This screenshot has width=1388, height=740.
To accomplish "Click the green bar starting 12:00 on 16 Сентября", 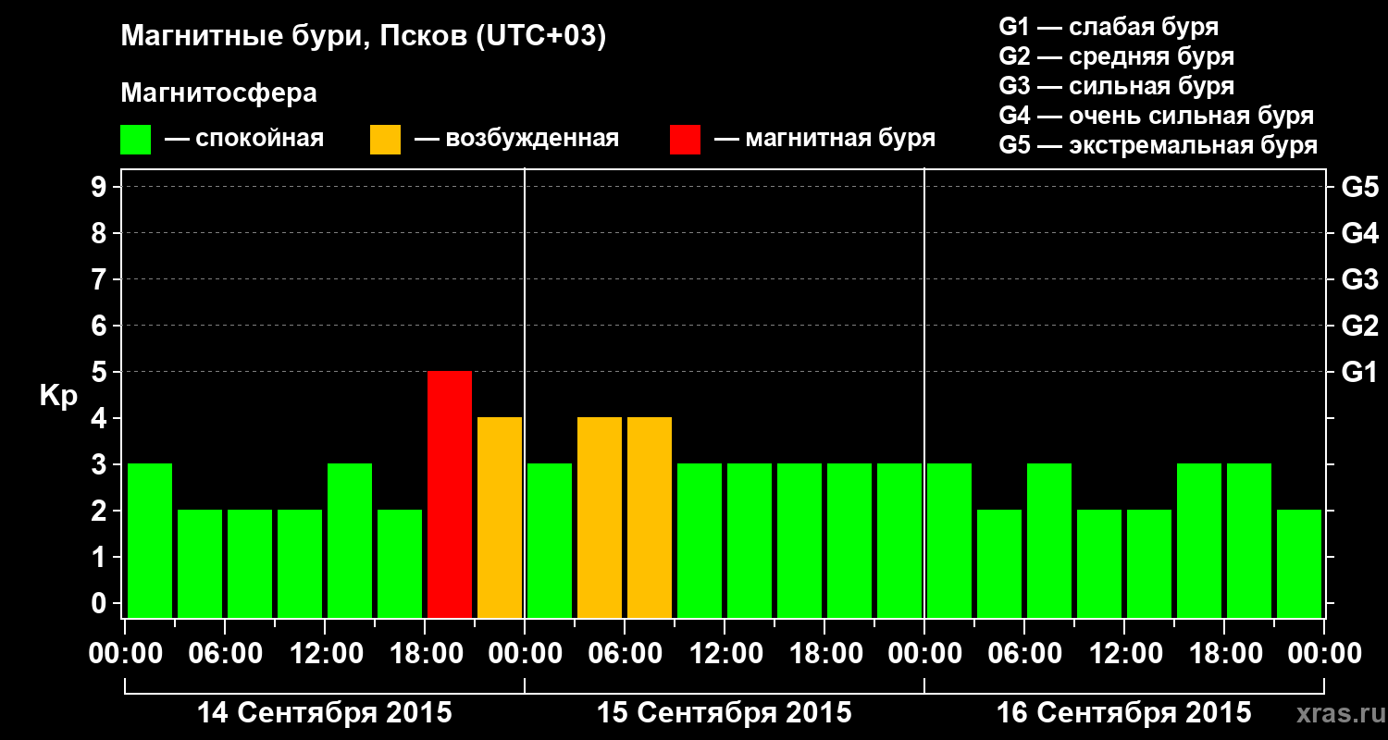I will (x=1149, y=564).
